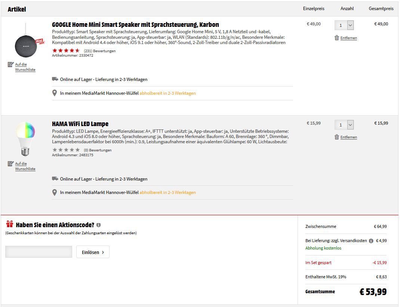
Task: Click the 'Im Set gespart' label
Action: point(319,263)
